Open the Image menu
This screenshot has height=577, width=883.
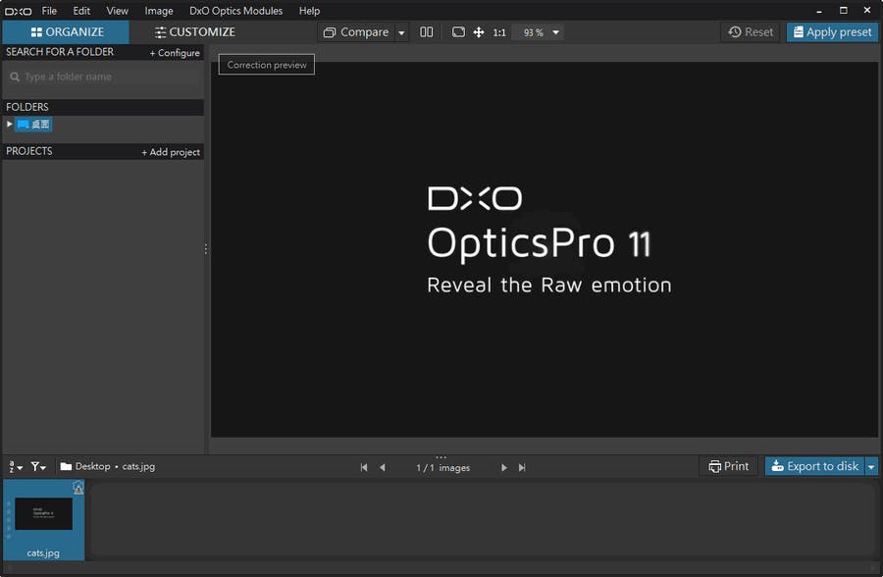(x=158, y=11)
